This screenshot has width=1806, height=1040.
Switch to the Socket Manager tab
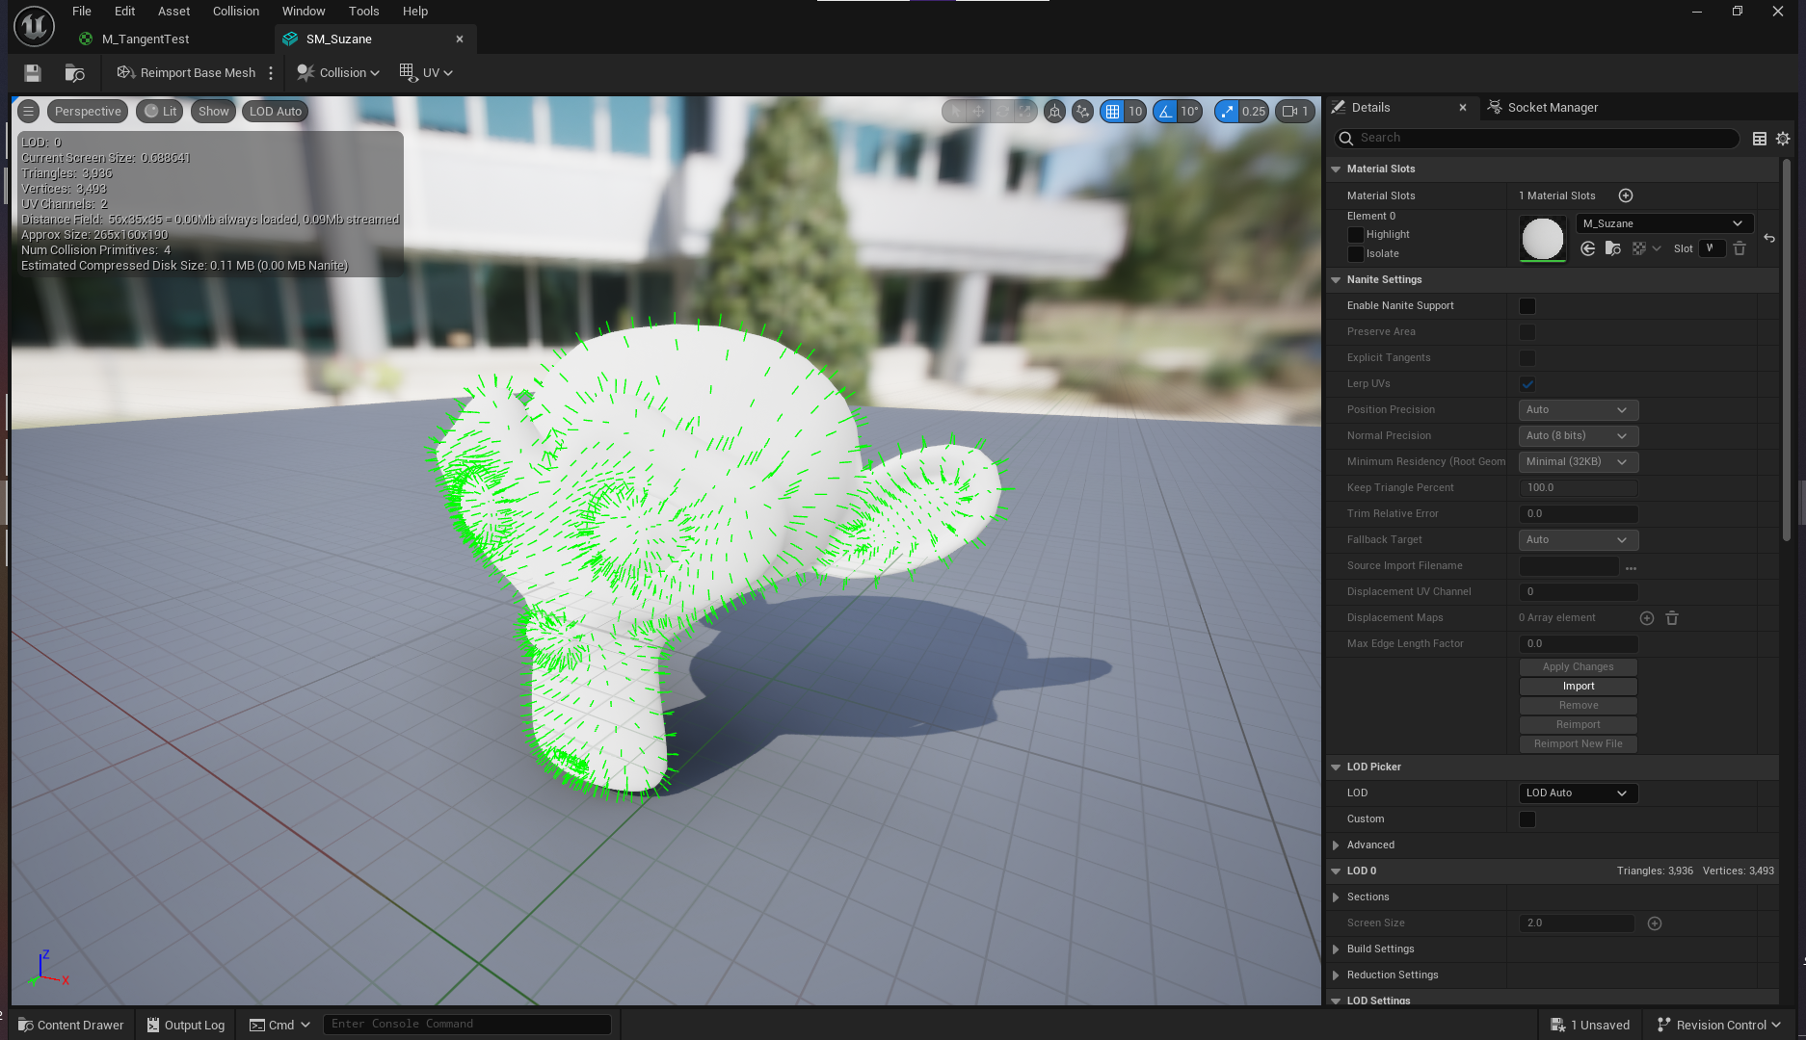pos(1553,108)
